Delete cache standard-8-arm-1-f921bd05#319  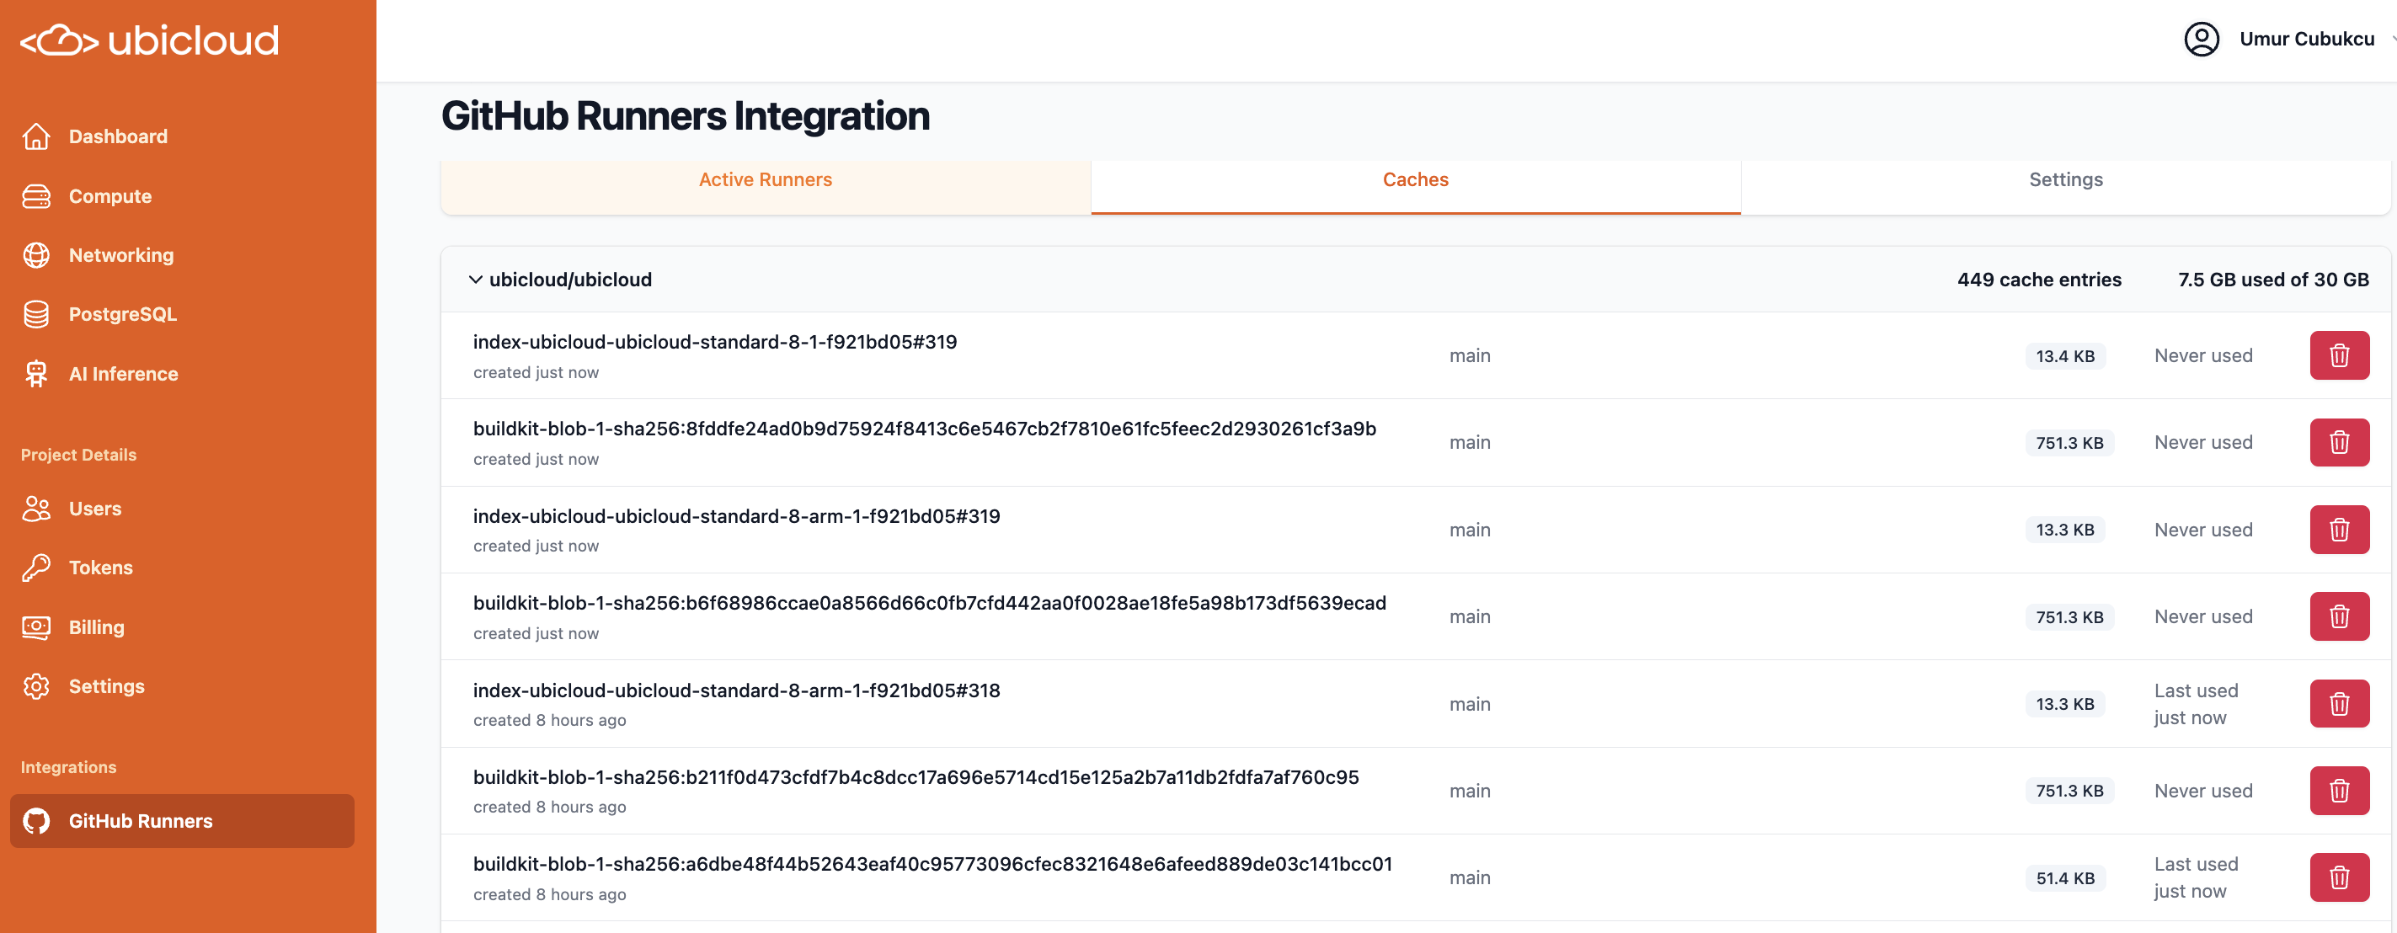coord(2338,530)
